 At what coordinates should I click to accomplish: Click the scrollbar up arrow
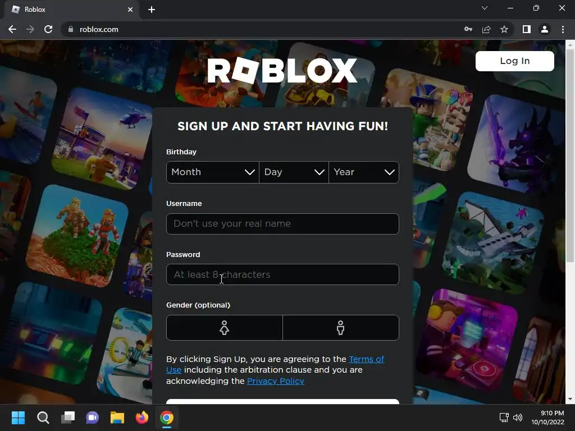(x=570, y=45)
